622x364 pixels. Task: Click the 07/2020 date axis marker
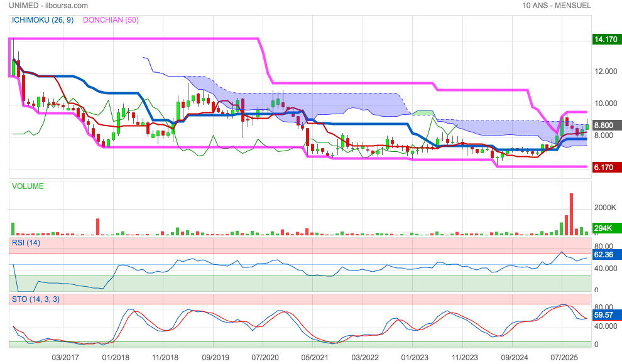(x=265, y=357)
